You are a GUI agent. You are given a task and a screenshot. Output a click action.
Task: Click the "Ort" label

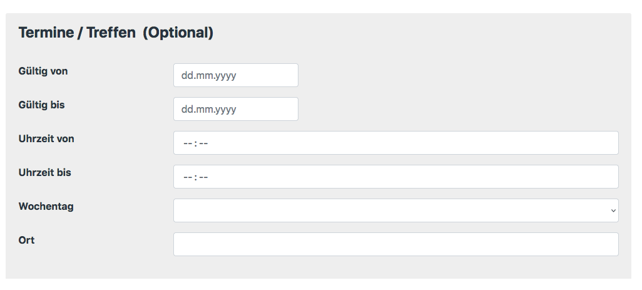(26, 241)
